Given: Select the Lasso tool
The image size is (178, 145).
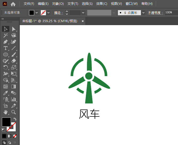Looking at the screenshot, I should [14, 35].
